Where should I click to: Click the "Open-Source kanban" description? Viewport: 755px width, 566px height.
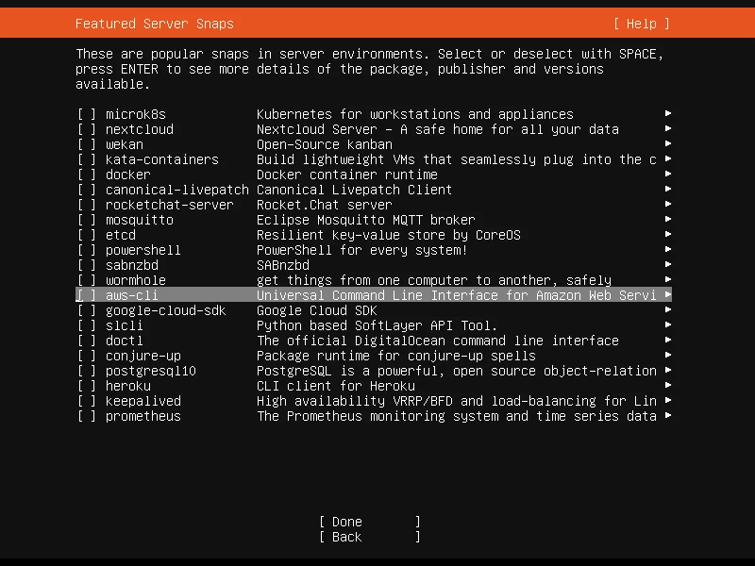click(325, 144)
